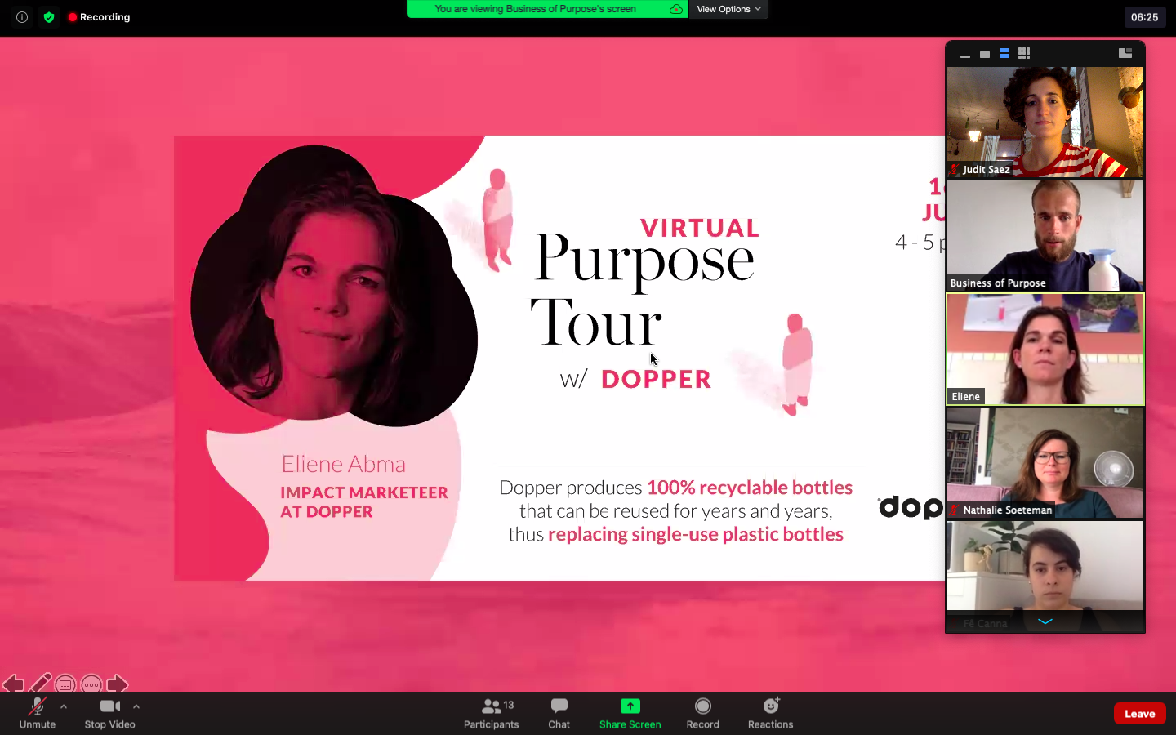Click the 'IMPACT MARKETEER' text on slide

364,492
